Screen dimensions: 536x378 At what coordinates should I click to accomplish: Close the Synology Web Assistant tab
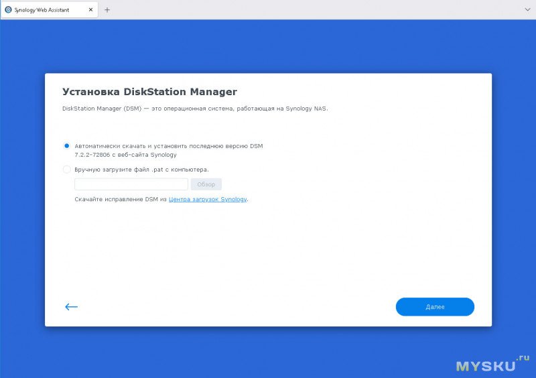click(90, 9)
